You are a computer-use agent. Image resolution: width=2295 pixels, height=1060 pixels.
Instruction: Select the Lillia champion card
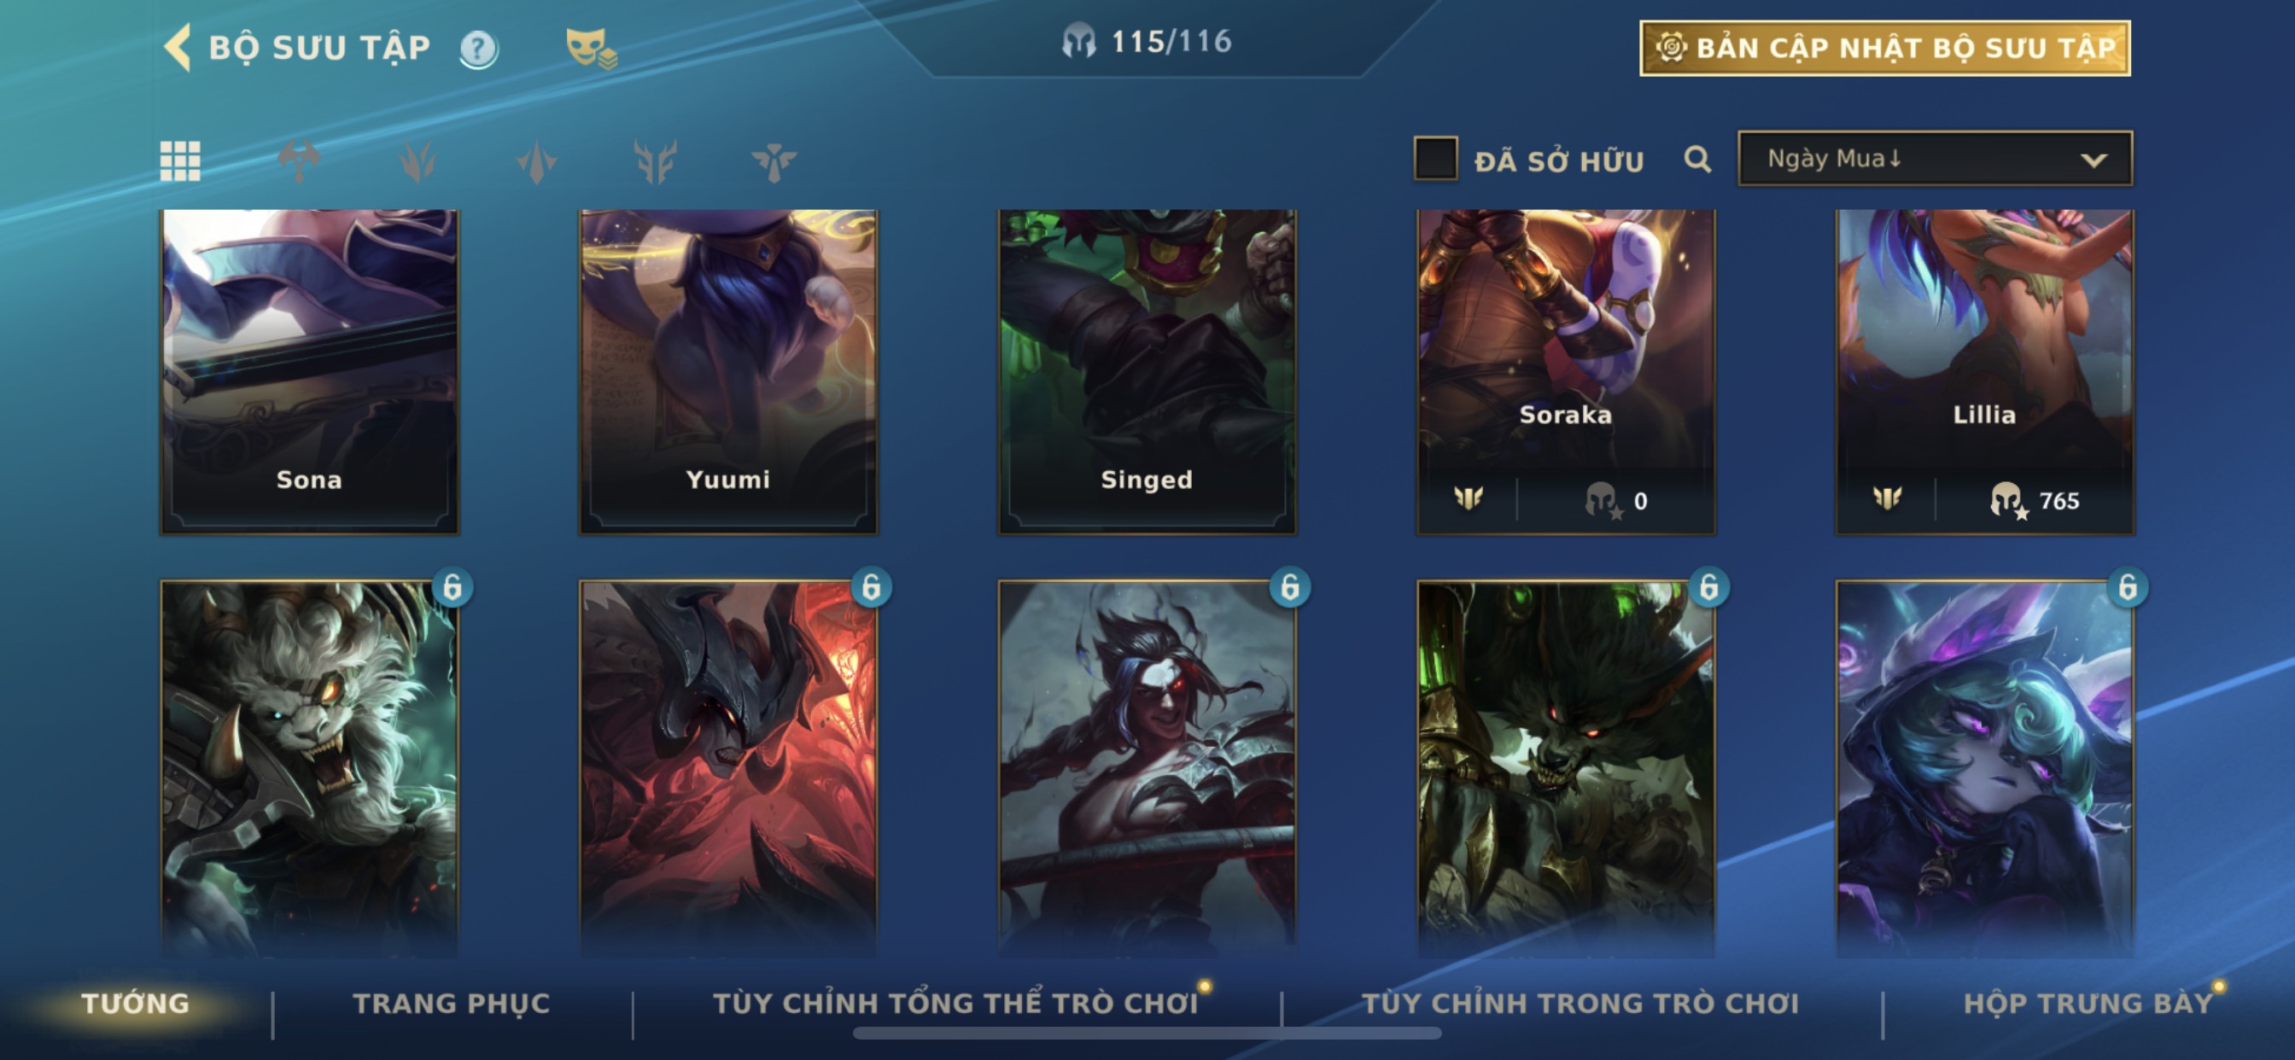(1984, 372)
